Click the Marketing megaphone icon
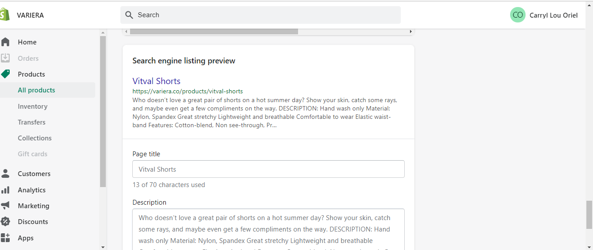Screen dimensions: 593x250 pos(5,206)
